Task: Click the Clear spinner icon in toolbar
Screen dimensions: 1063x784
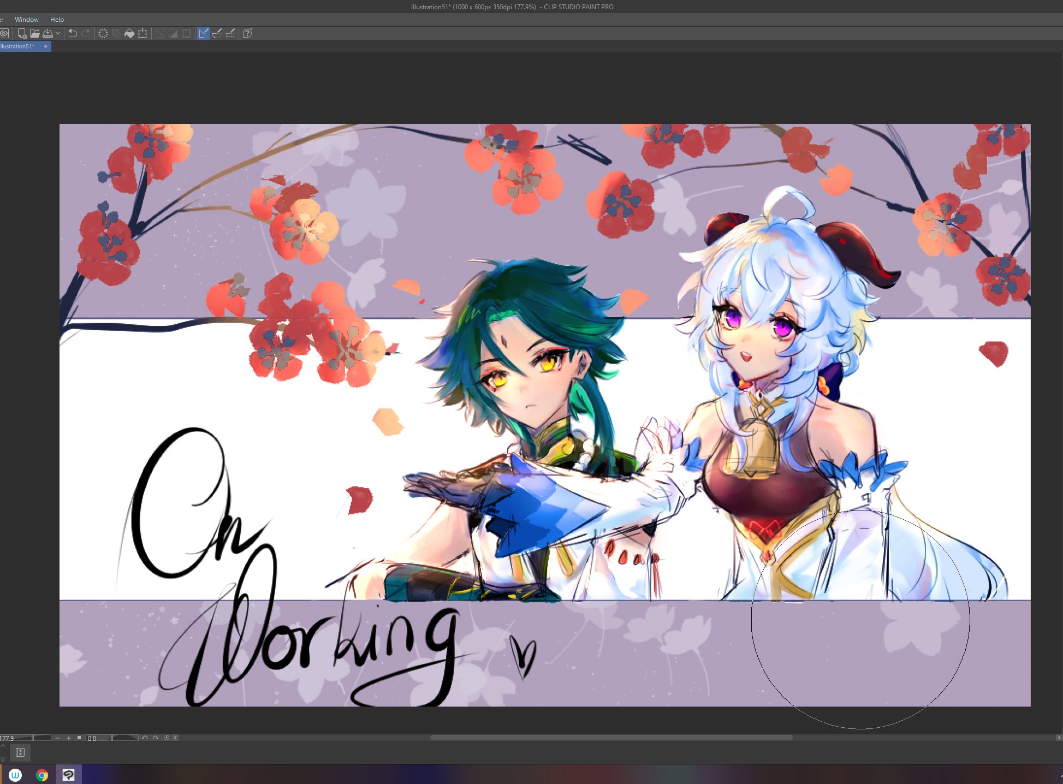Action: (x=103, y=33)
